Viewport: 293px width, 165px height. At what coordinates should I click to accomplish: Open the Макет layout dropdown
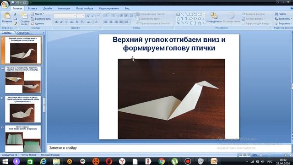[x=38, y=14]
